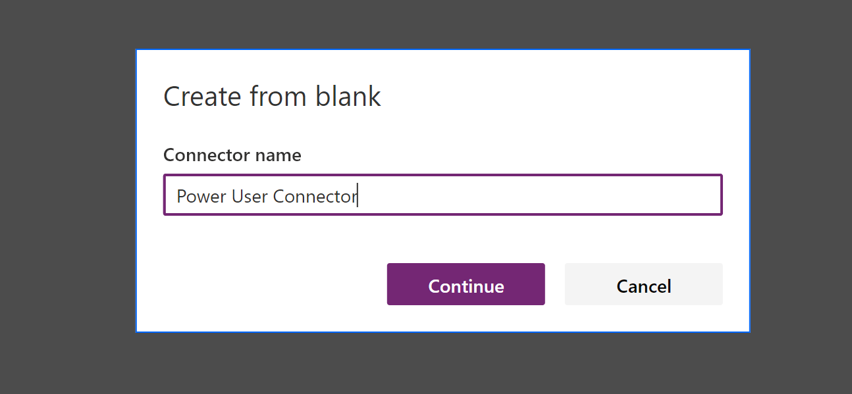Click the dimmed backdrop right of the dialog
The height and width of the screenshot is (394, 852).
pyautogui.click(x=800, y=197)
